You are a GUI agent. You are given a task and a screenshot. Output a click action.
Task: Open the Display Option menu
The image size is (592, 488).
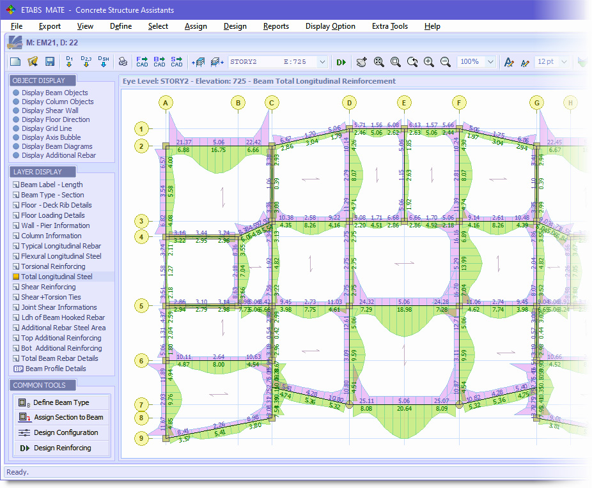330,26
